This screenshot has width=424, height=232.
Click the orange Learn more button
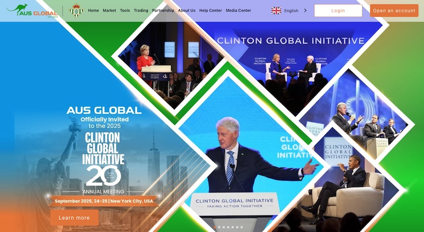(74, 218)
